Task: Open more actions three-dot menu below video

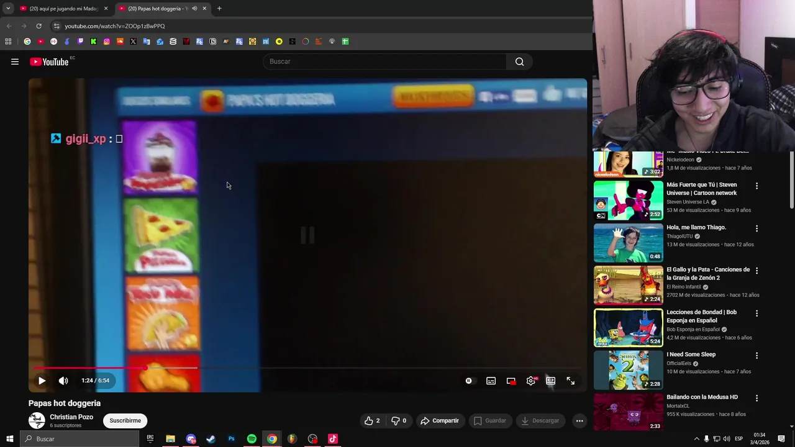Action: click(579, 420)
